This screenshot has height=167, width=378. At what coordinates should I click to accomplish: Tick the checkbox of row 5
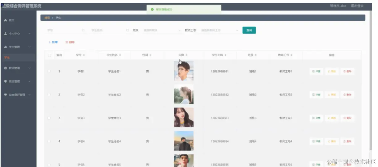coord(49,165)
